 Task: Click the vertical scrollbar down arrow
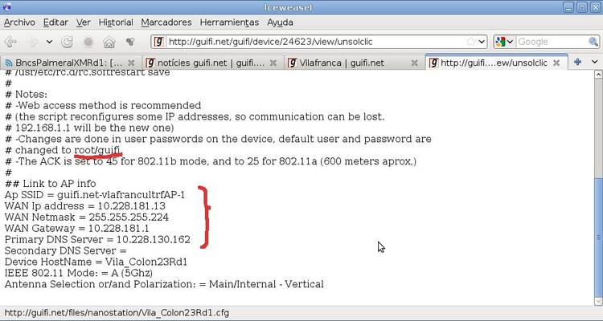coord(598,301)
